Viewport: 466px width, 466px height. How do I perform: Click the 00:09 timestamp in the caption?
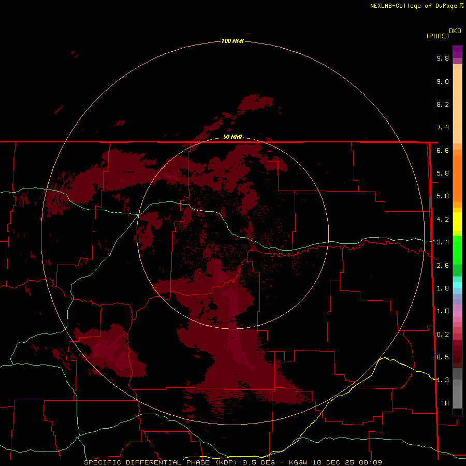[370, 462]
